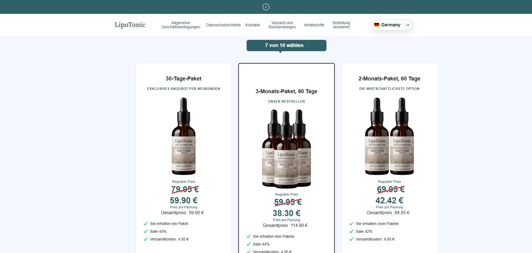This screenshot has height=253, width=532.
Task: Click 'UNSER BESTSELLER' label
Action: tap(287, 102)
